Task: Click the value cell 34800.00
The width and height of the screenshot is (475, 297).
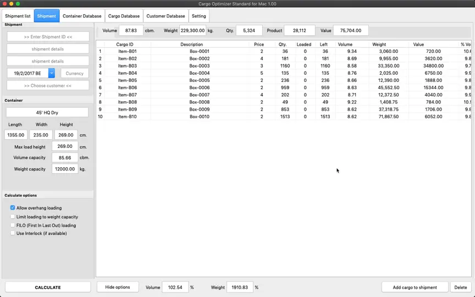Action: pyautogui.click(x=434, y=66)
